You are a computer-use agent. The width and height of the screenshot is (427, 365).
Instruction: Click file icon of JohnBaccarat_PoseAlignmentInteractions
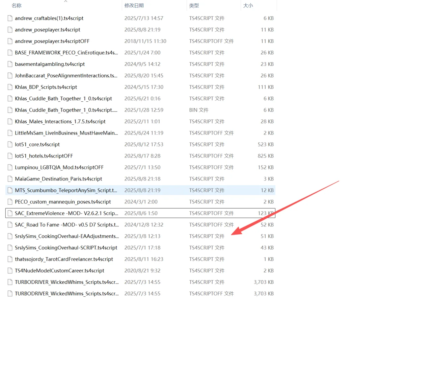(10, 76)
